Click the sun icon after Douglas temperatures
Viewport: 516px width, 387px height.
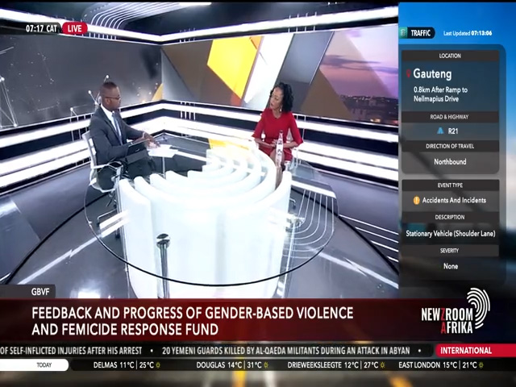coord(266,365)
